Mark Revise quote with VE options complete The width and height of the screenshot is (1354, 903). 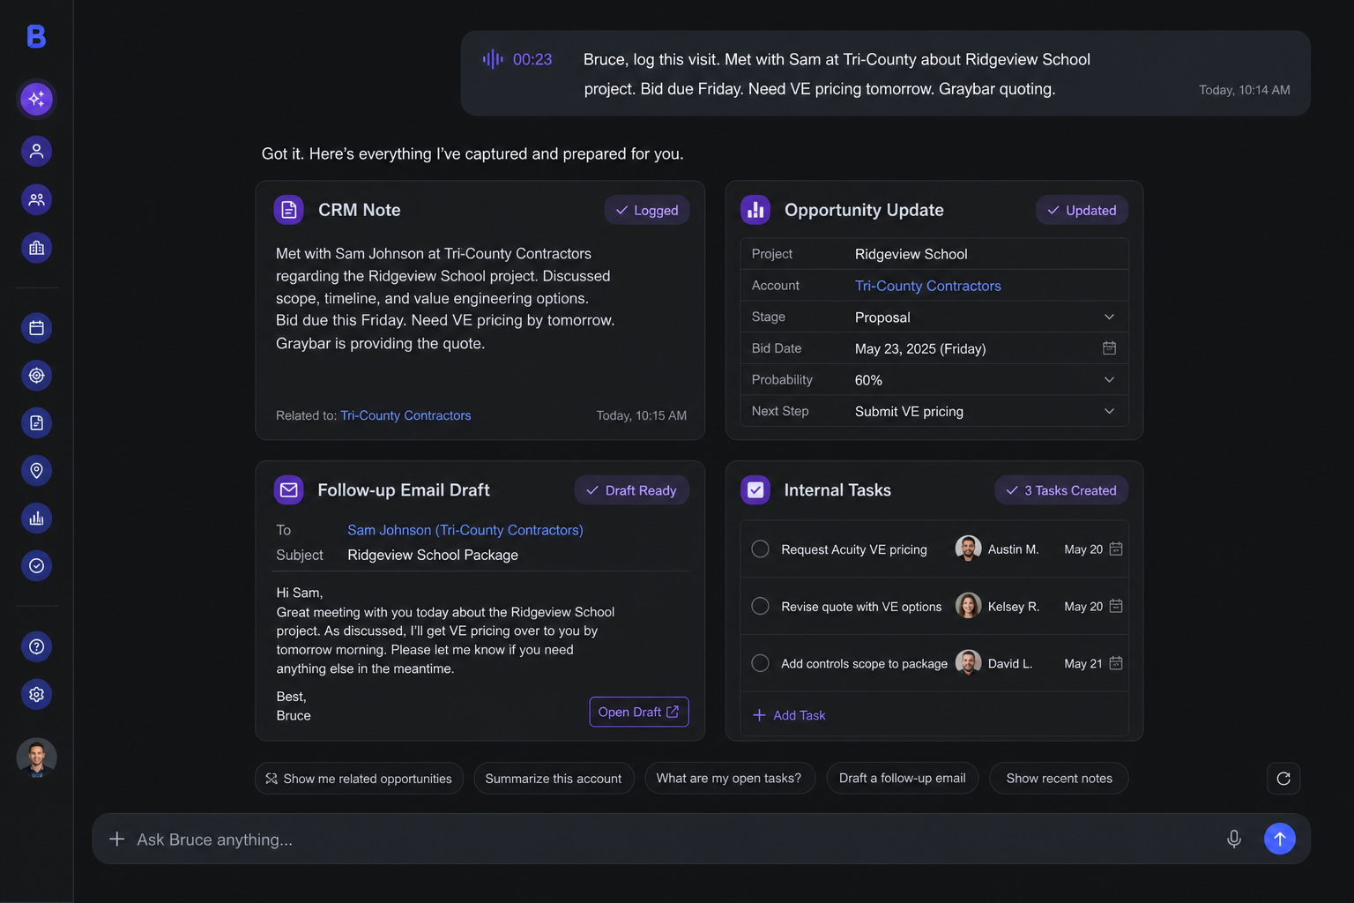(x=760, y=606)
